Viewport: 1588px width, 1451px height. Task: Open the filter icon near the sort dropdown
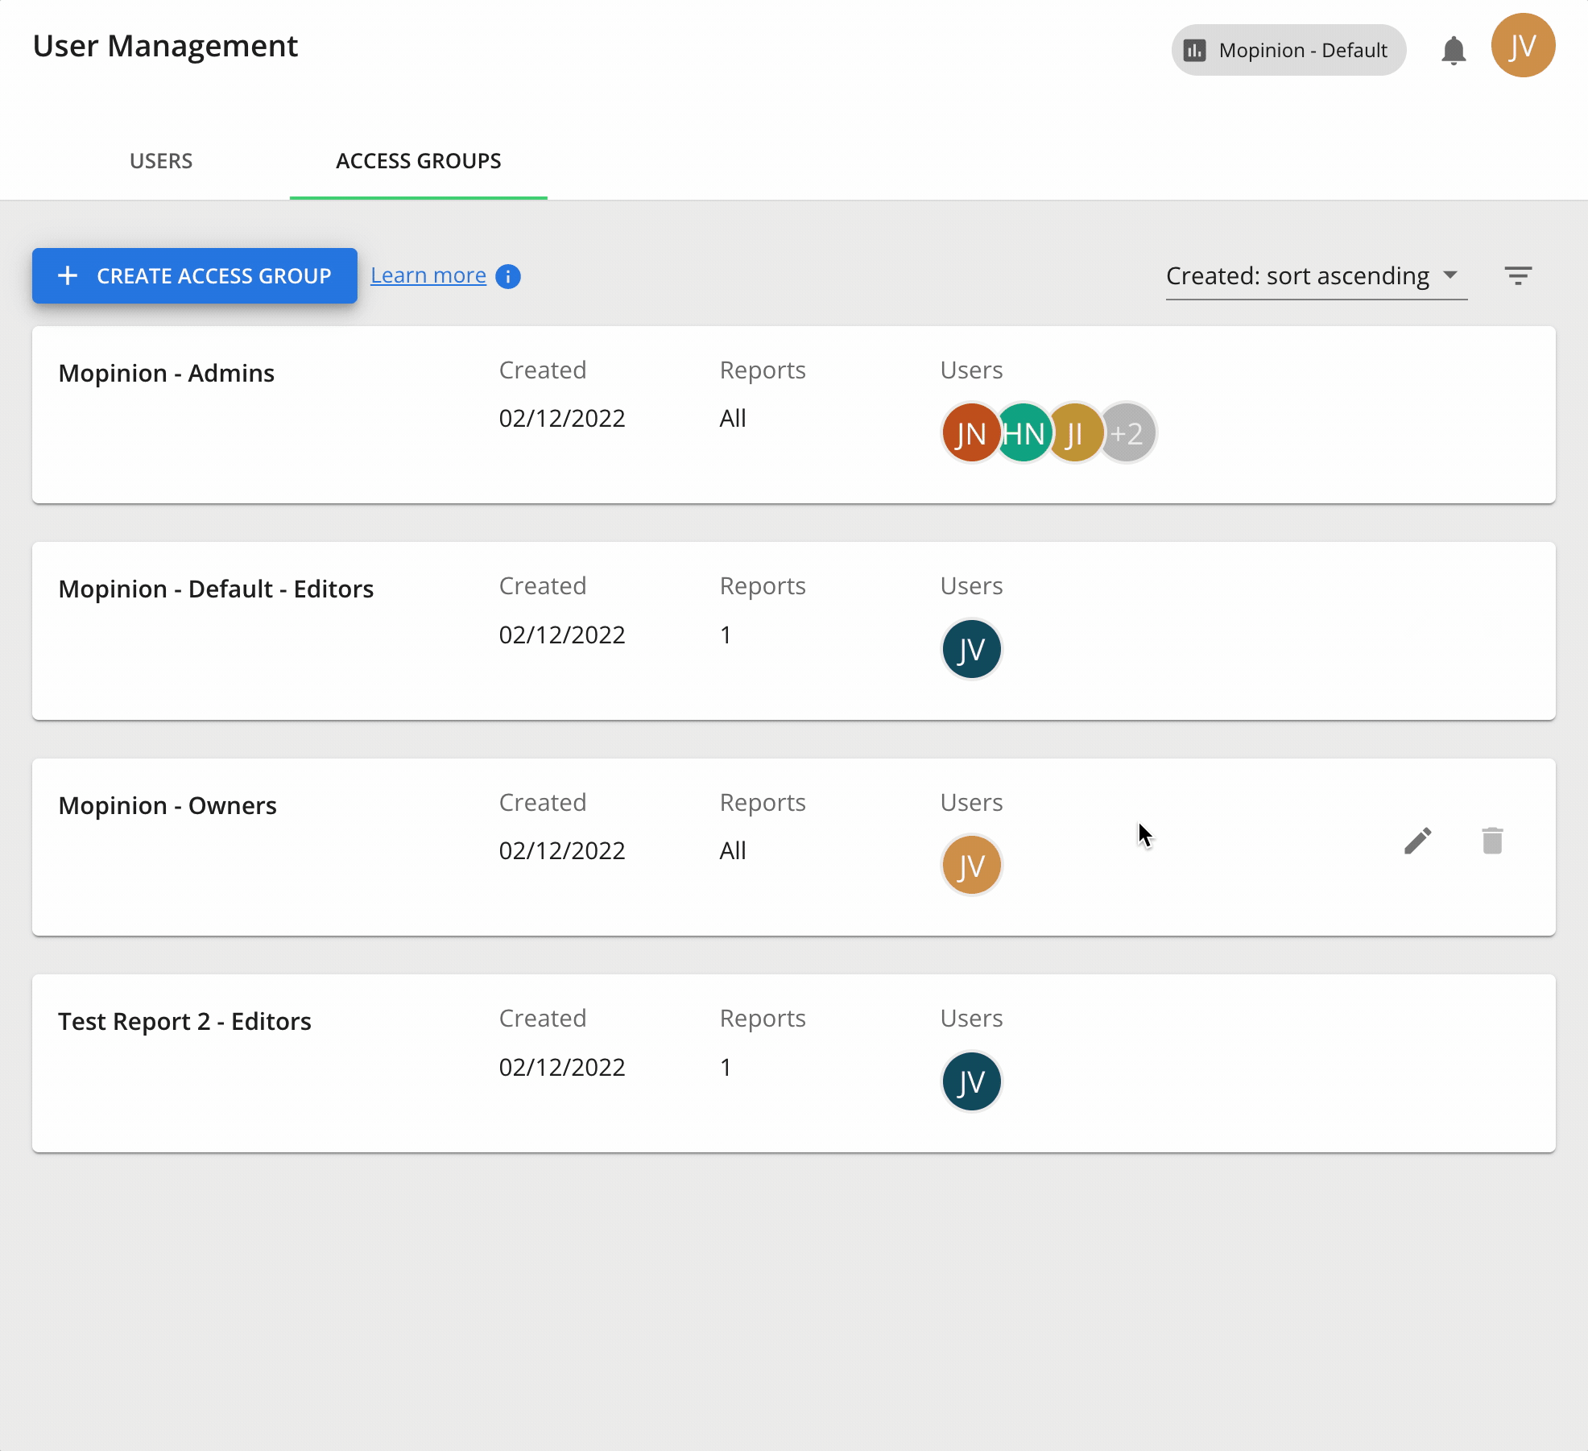pos(1520,275)
